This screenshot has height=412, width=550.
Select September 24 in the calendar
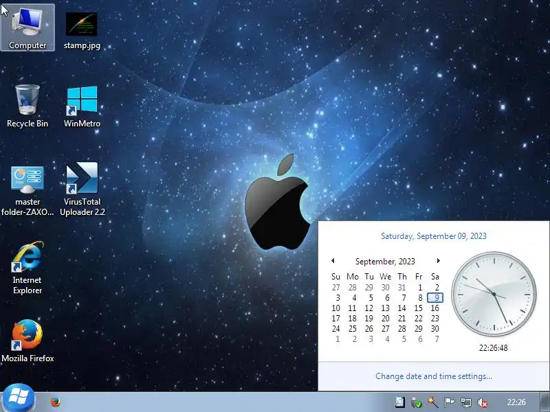335,329
